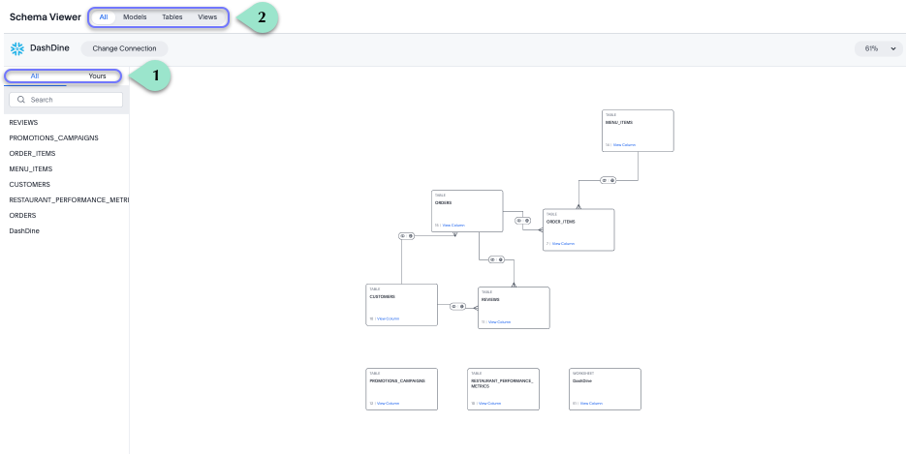Open the 61% zoom level dropdown

(878, 48)
